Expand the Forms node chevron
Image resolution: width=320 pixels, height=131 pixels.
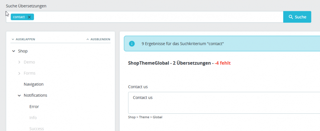19,73
